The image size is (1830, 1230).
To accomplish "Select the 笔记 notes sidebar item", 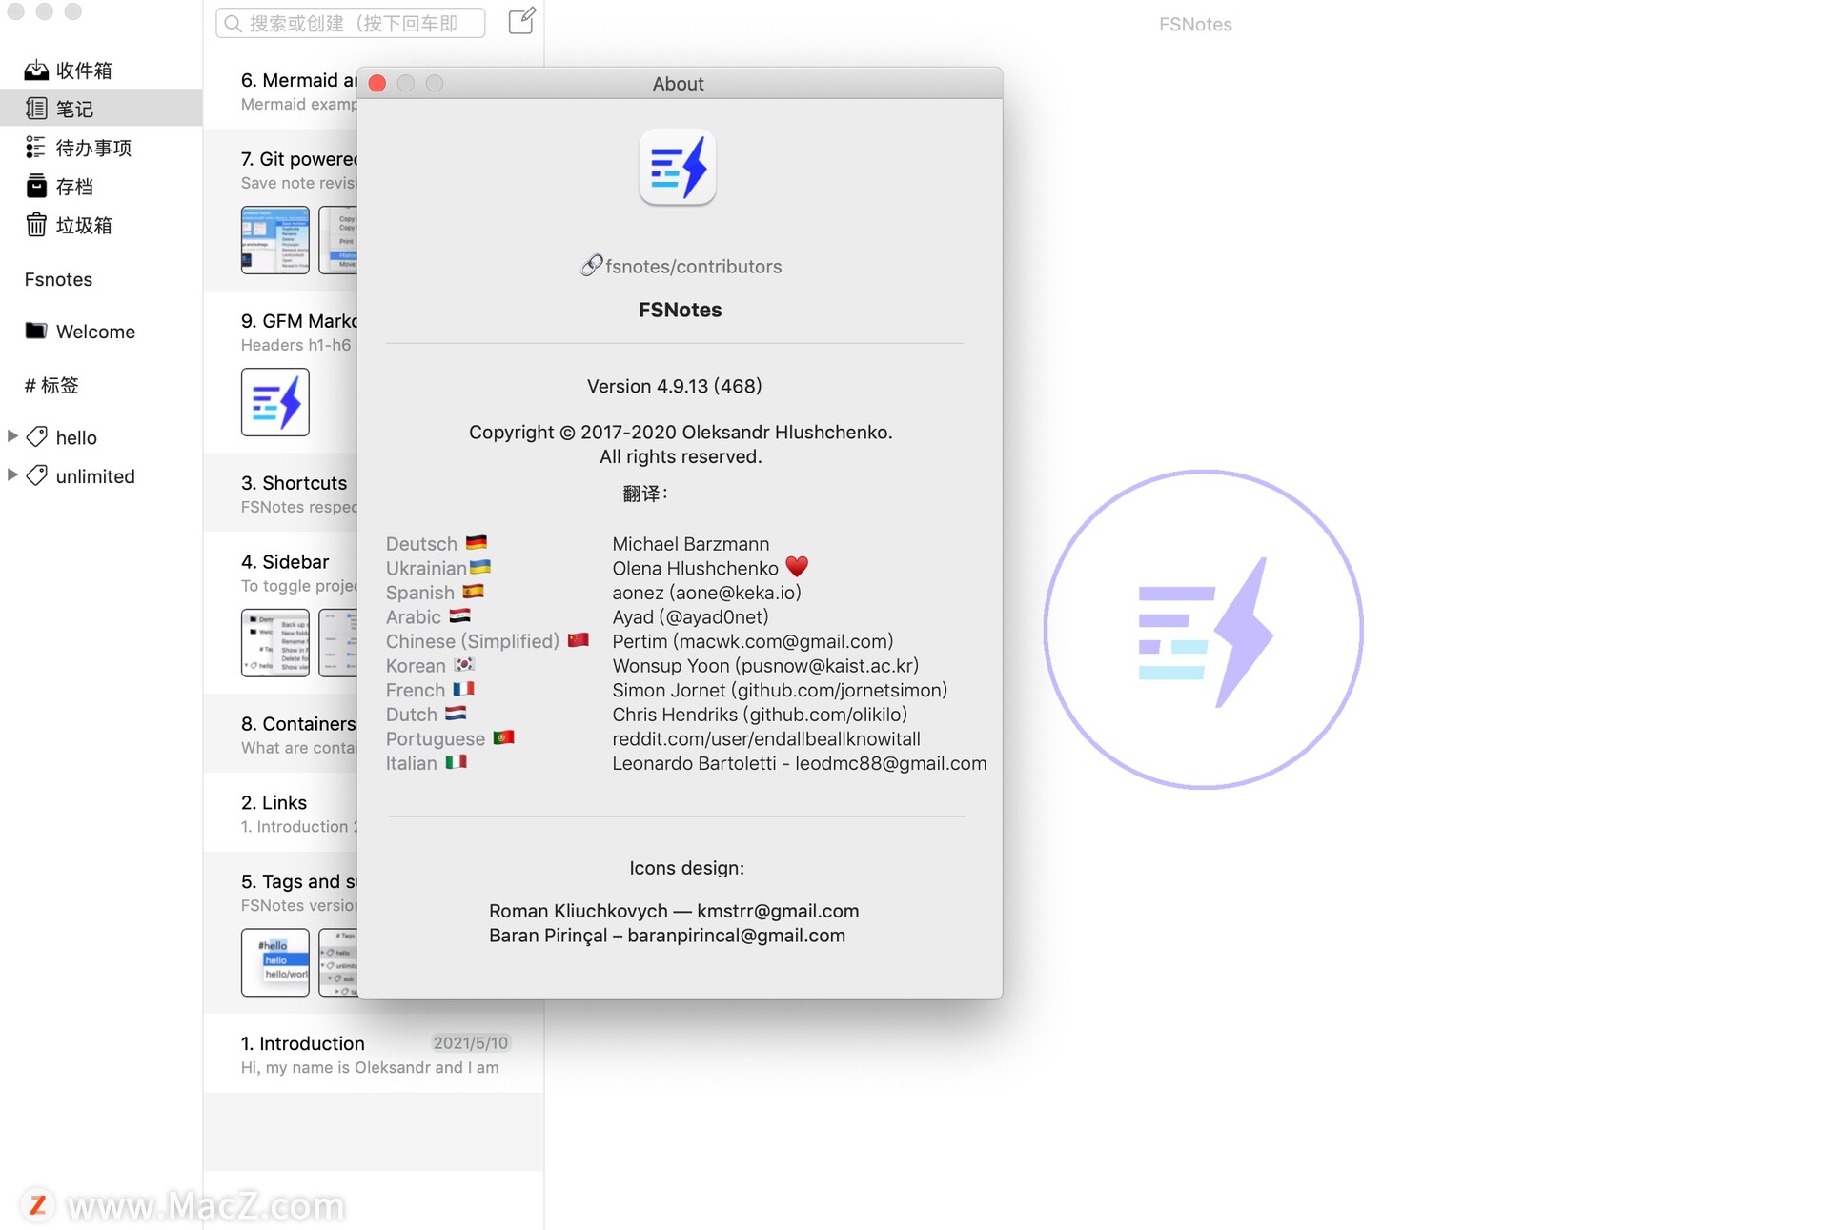I will coord(101,108).
